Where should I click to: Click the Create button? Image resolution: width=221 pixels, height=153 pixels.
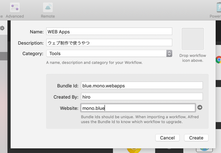point(196,138)
